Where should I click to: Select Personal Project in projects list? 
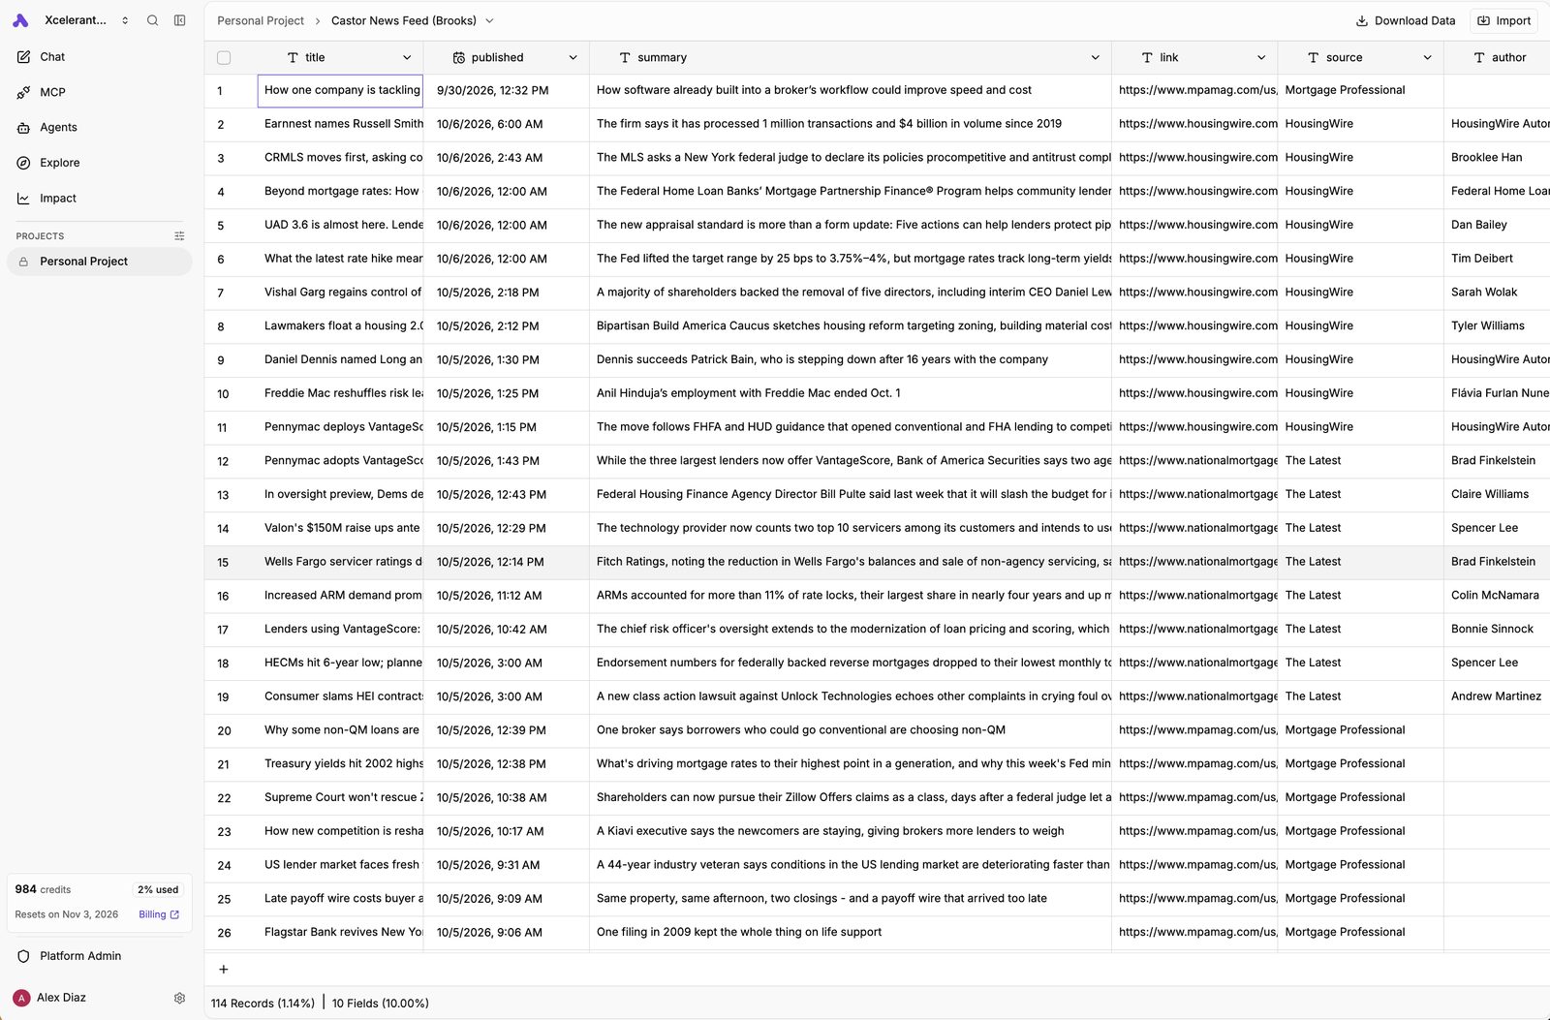[x=99, y=262]
